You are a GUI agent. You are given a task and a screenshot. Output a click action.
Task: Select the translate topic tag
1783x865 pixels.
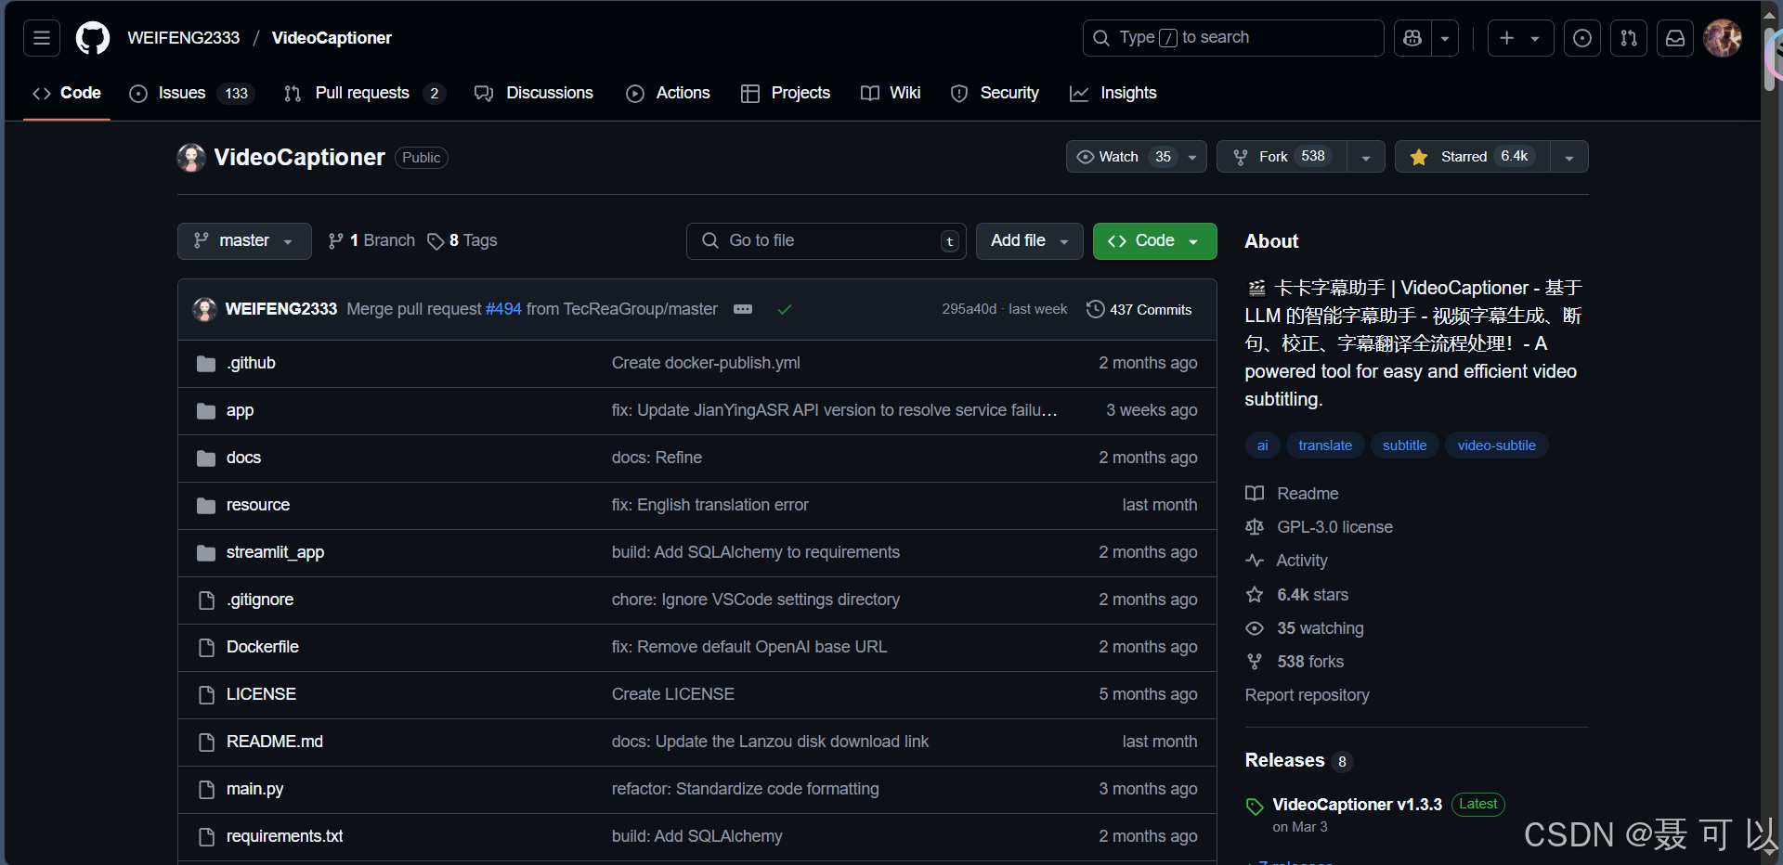coord(1325,445)
